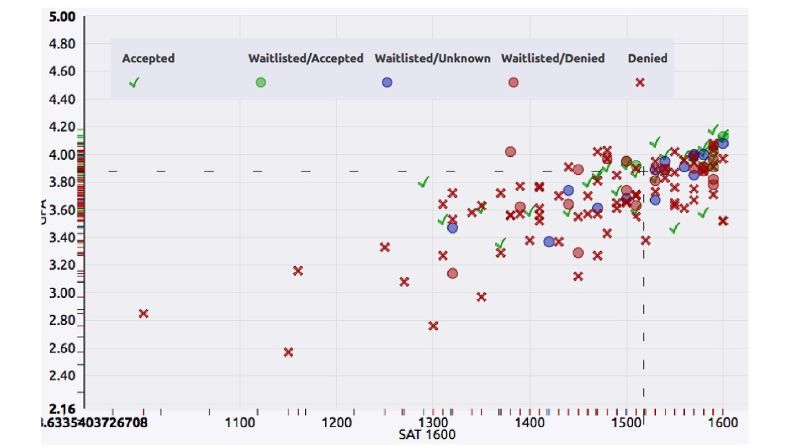This screenshot has height=448, width=797.
Task: Pick the accepted checkmark near SAT 1290, GPA 3.80
Action: [x=423, y=182]
